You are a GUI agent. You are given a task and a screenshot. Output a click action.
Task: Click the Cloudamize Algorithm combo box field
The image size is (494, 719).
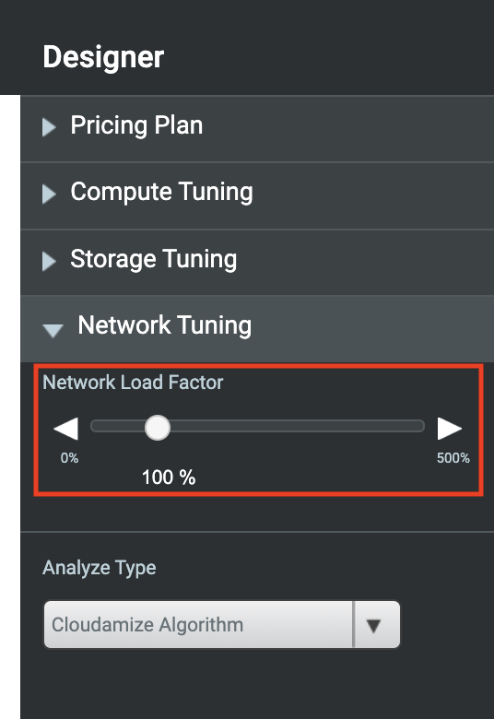coord(222,625)
